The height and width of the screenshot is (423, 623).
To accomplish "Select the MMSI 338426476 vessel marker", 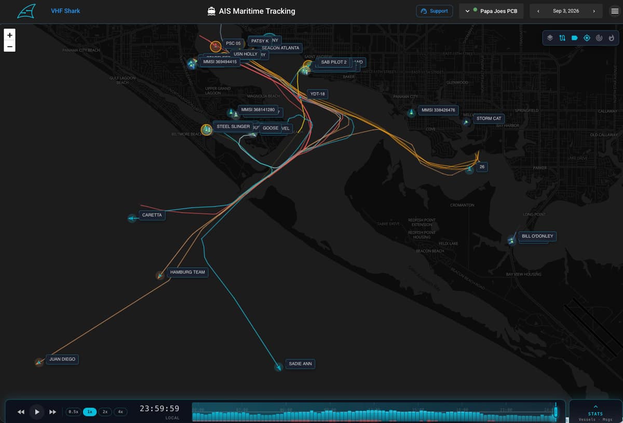I will coord(411,112).
